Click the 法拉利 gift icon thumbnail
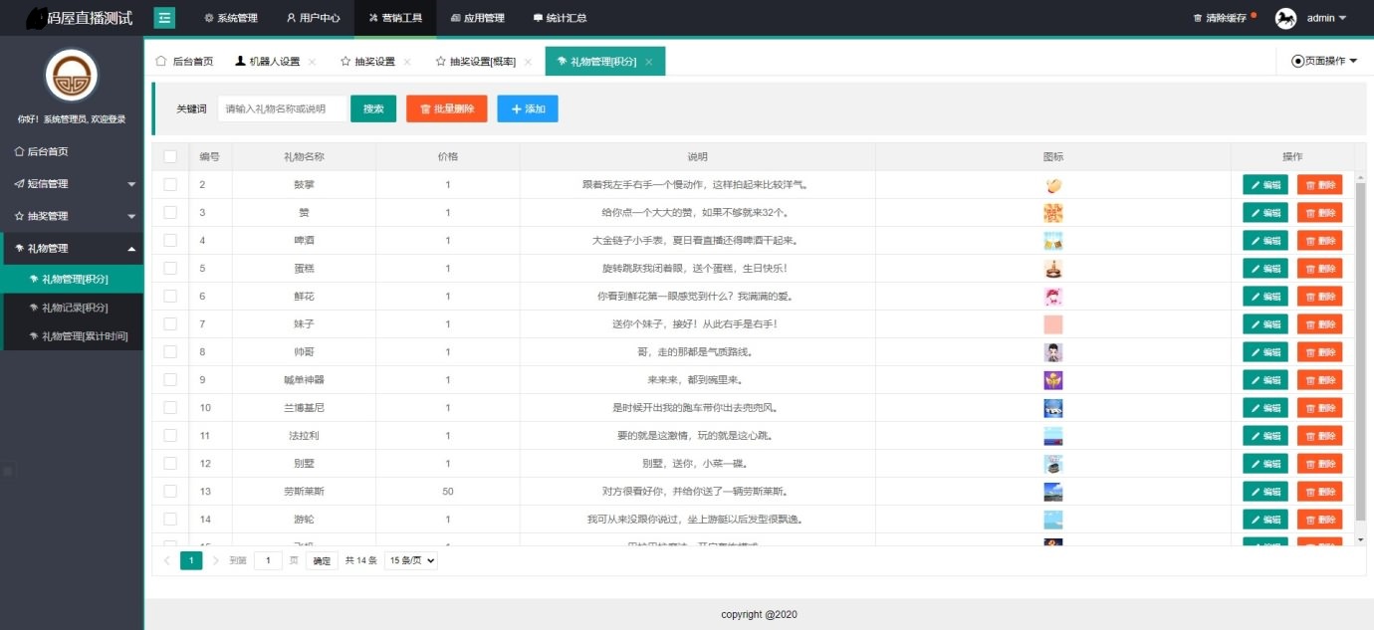This screenshot has height=630, width=1374. click(1053, 436)
